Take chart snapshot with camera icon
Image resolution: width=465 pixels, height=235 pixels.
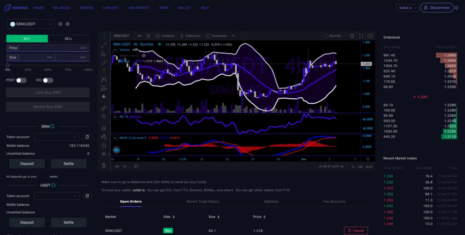point(370,36)
